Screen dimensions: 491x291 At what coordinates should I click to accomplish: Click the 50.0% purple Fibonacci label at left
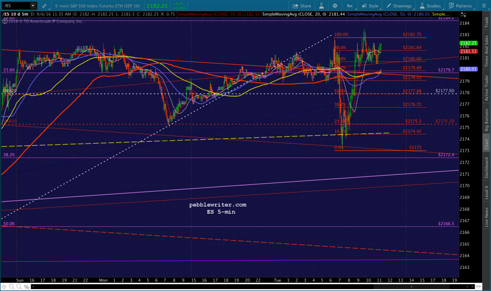point(9,224)
